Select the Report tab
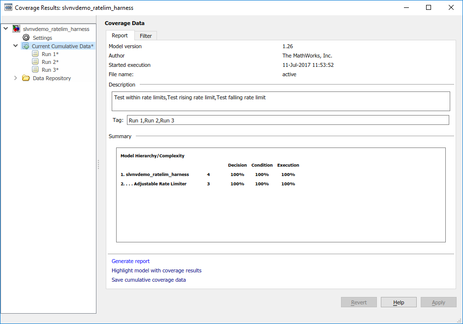 click(x=120, y=35)
